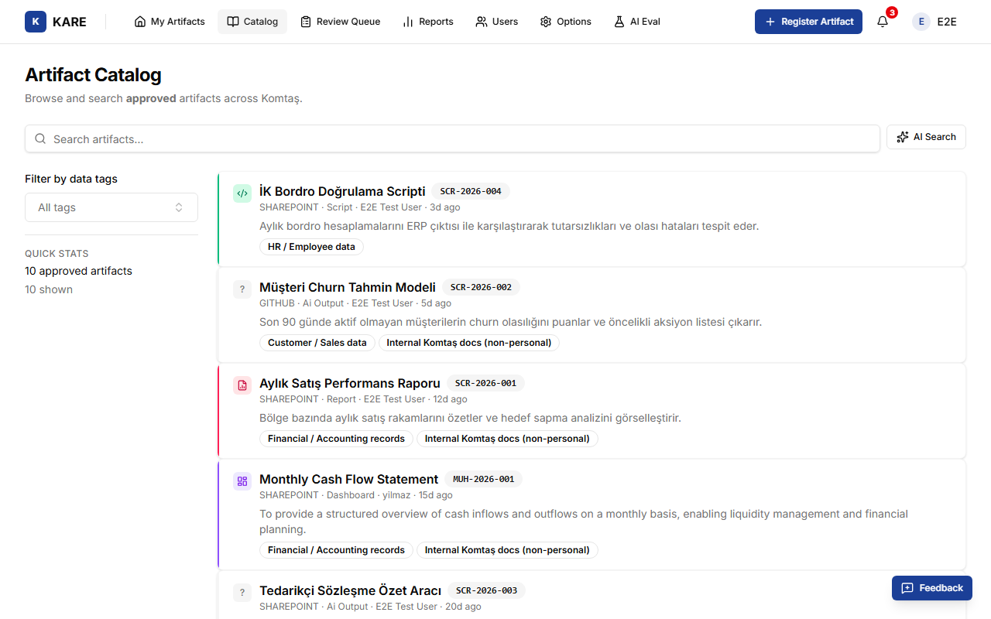Click the HR / Employee data tag

point(311,247)
